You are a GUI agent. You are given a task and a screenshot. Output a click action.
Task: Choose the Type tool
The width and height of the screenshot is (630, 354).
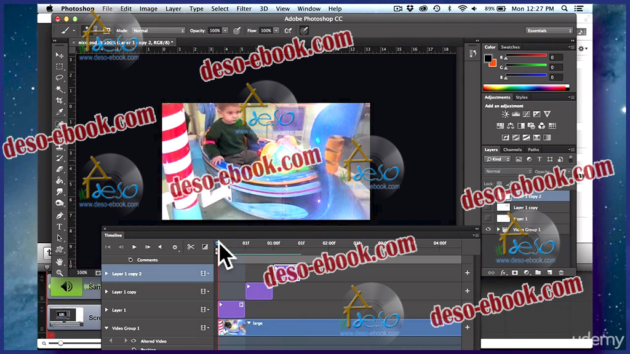pyautogui.click(x=60, y=227)
